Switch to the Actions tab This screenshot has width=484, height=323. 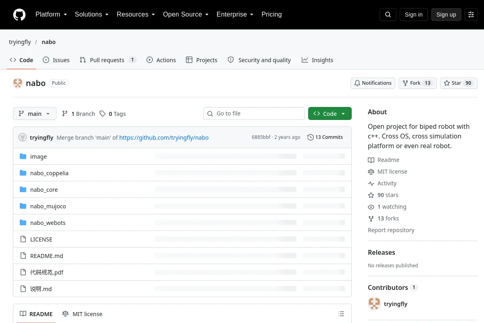click(x=161, y=60)
